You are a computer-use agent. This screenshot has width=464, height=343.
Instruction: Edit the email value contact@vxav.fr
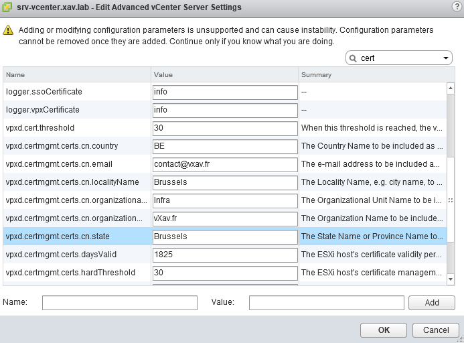[225, 164]
